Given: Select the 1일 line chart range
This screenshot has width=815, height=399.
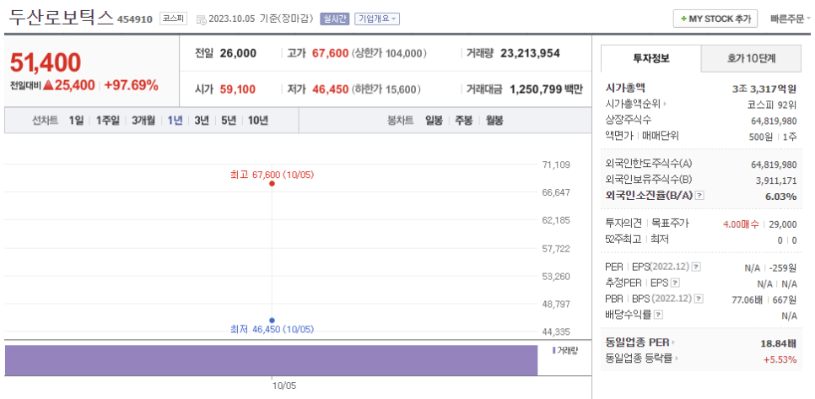Looking at the screenshot, I should click(x=76, y=121).
